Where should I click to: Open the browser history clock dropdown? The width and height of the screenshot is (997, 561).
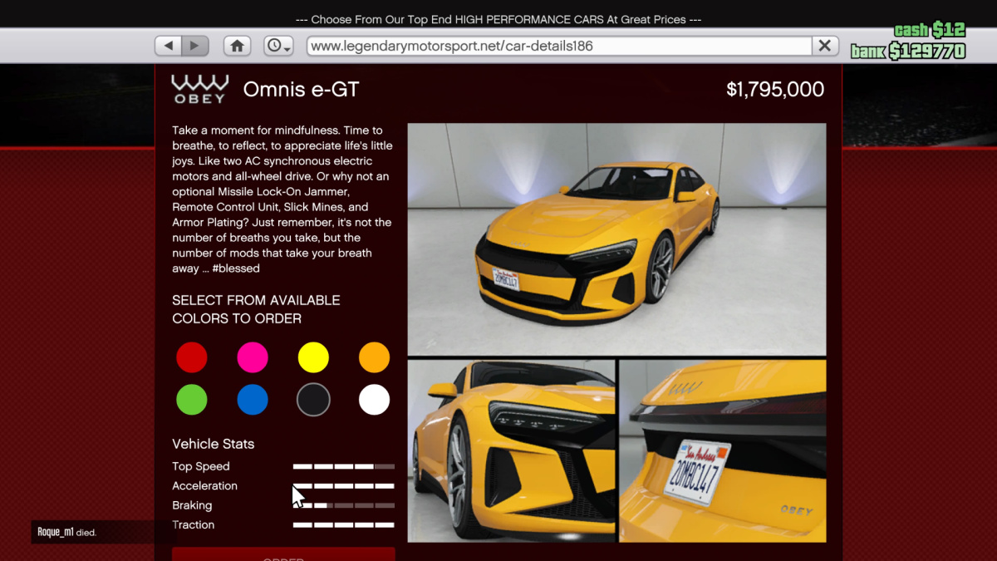tap(278, 46)
